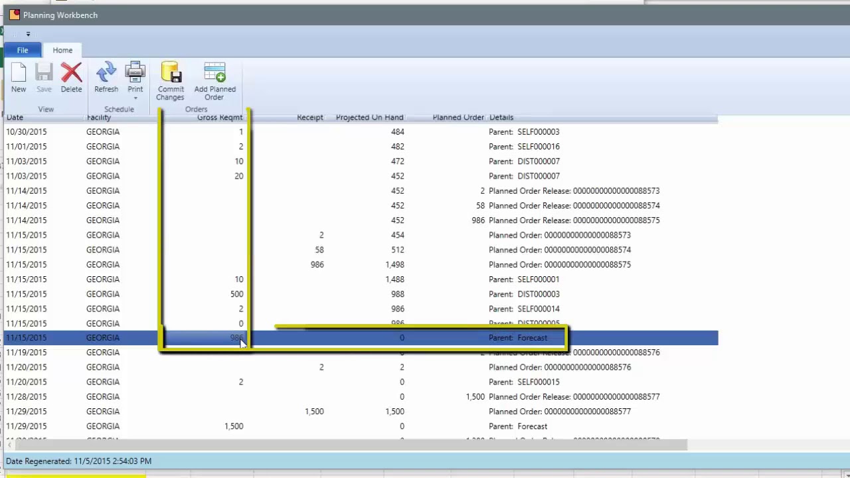Click the projected on hand value 472
Image resolution: width=850 pixels, height=478 pixels.
pos(397,161)
